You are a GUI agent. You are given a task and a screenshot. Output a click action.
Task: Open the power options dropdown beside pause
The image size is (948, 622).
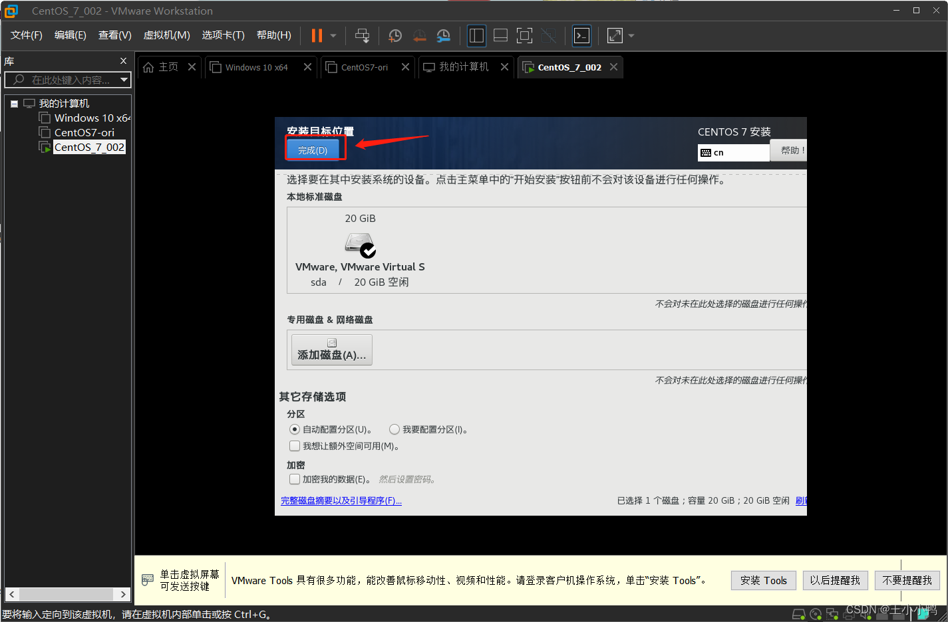coord(333,36)
